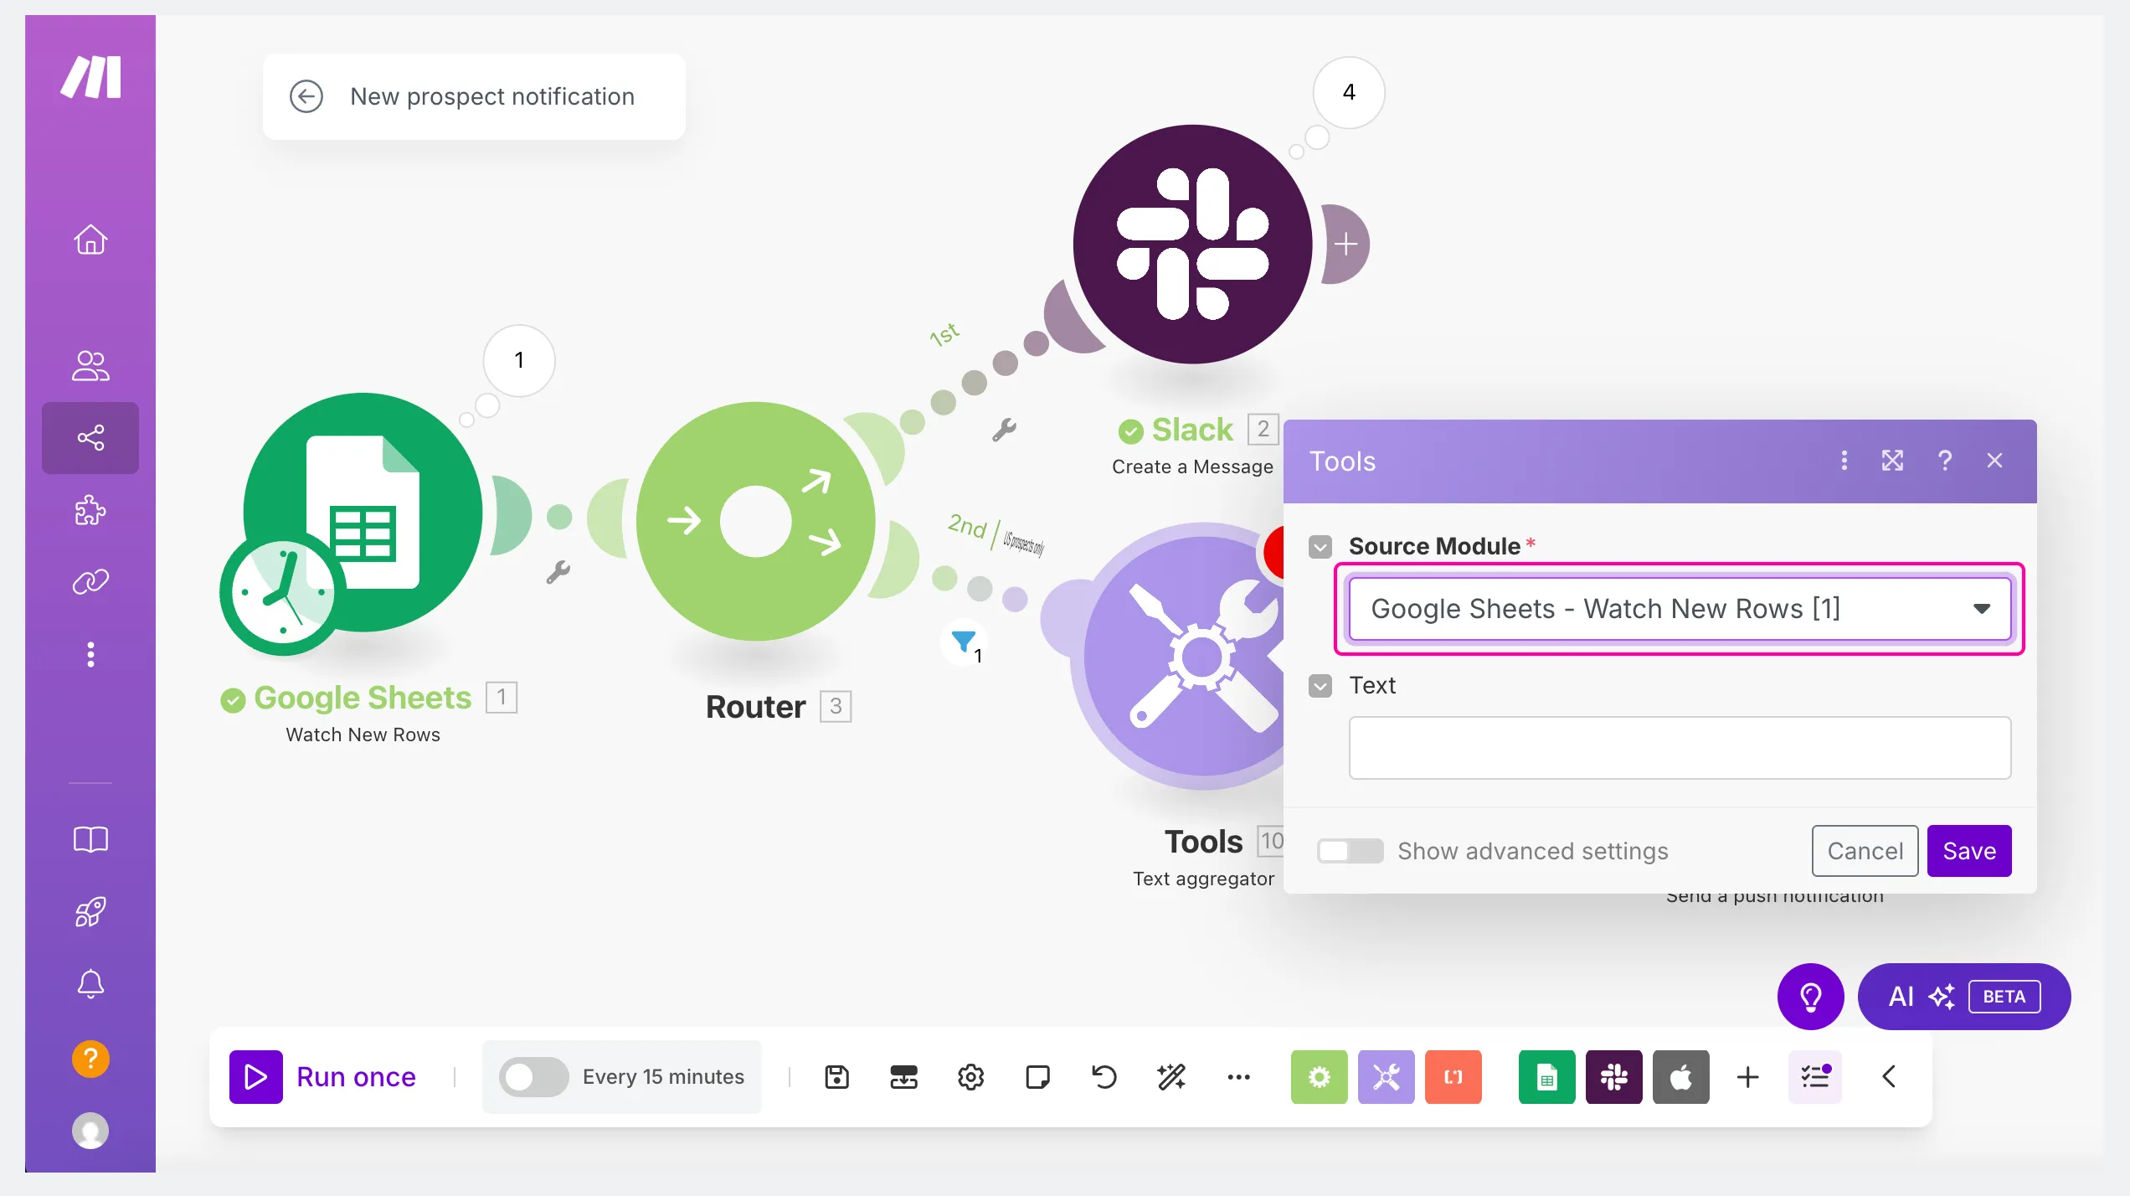Screen dimensions: 2130x1196
Task: Add a module after the Slack node
Action: pos(1346,245)
